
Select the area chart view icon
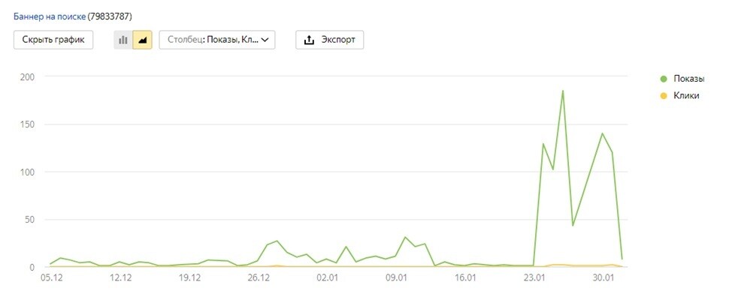142,40
